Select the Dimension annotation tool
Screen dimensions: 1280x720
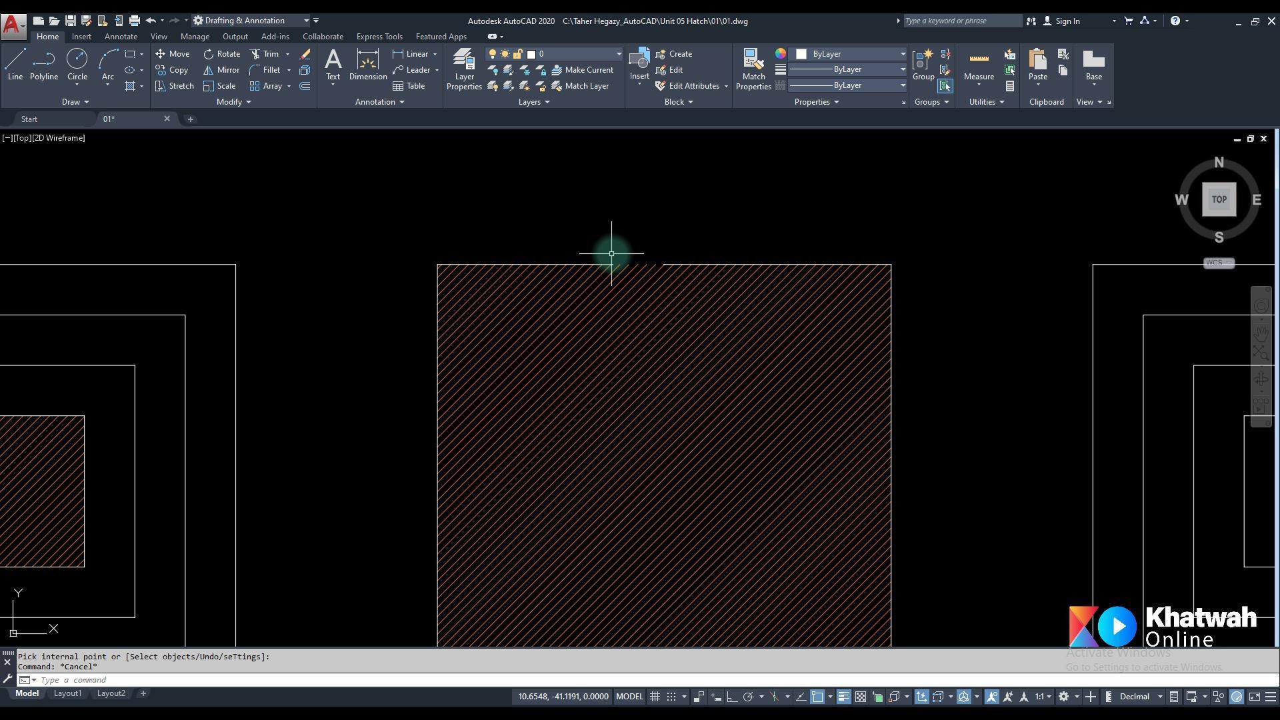[368, 65]
